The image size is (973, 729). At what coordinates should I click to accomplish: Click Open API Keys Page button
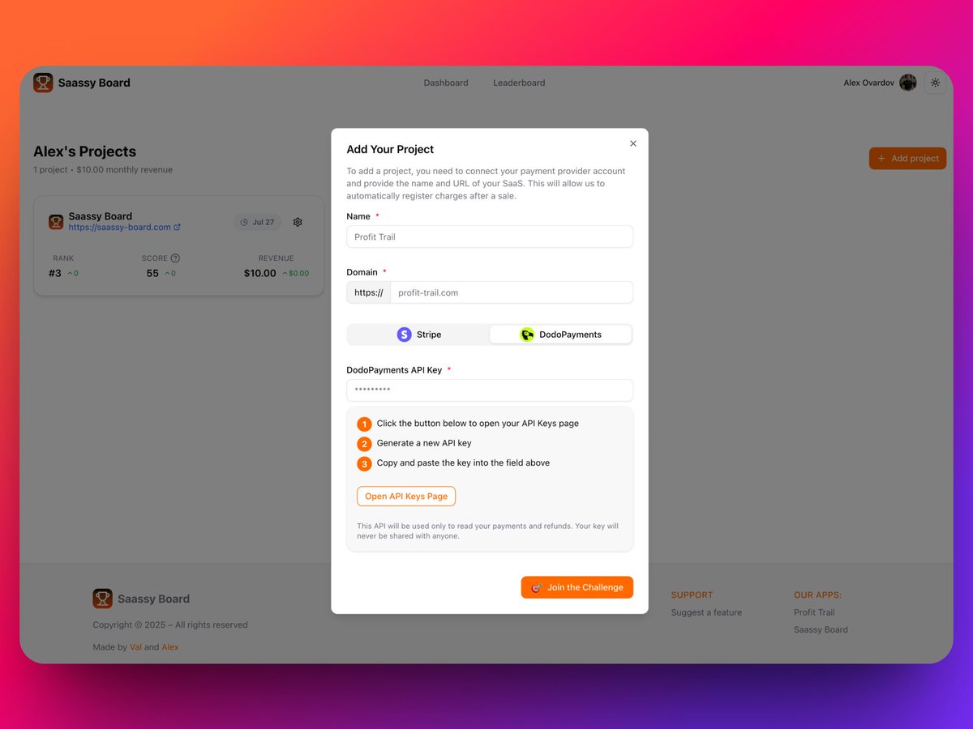[x=406, y=497]
